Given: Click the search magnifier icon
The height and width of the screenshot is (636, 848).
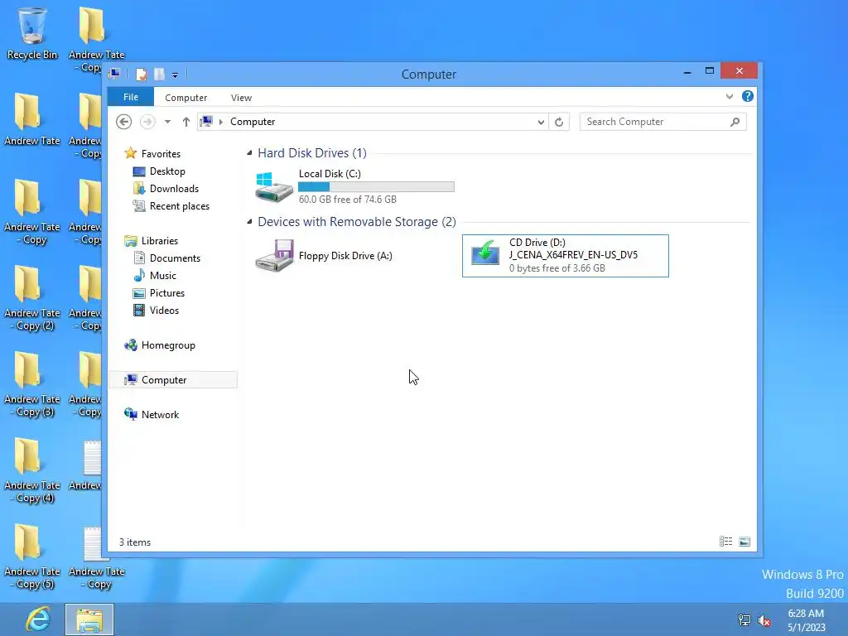Looking at the screenshot, I should click(x=735, y=122).
